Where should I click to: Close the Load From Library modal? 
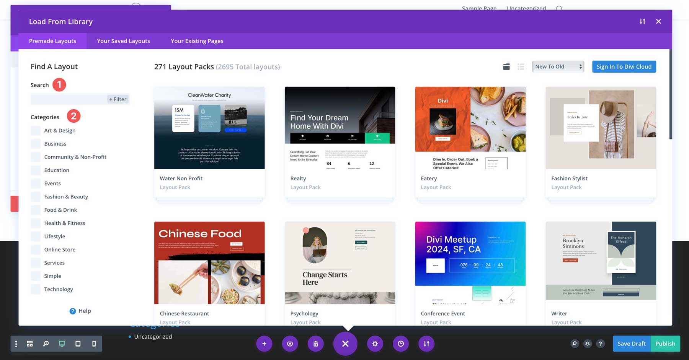[658, 21]
